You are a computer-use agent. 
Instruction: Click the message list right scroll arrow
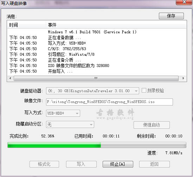pyautogui.click(x=184, y=78)
